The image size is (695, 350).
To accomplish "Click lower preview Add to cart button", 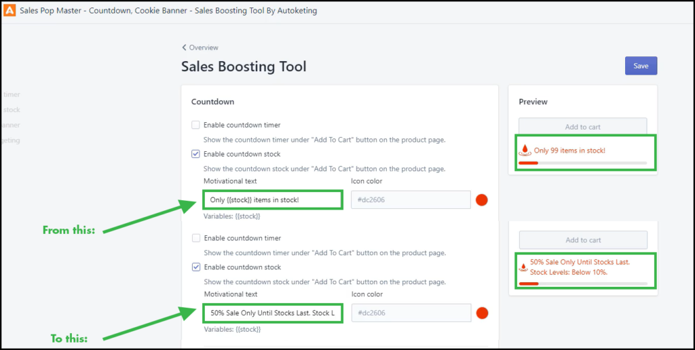I will point(583,239).
